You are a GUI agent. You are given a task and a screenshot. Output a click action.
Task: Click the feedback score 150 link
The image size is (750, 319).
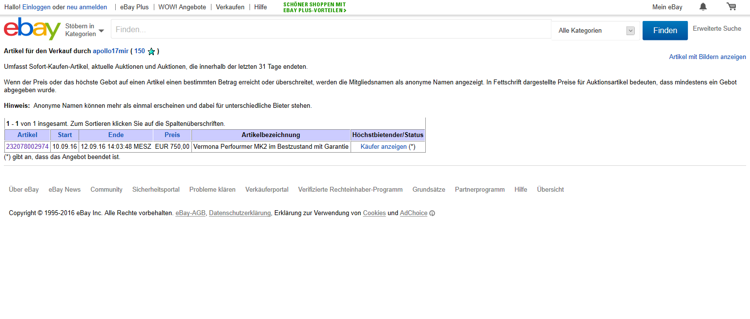click(140, 51)
